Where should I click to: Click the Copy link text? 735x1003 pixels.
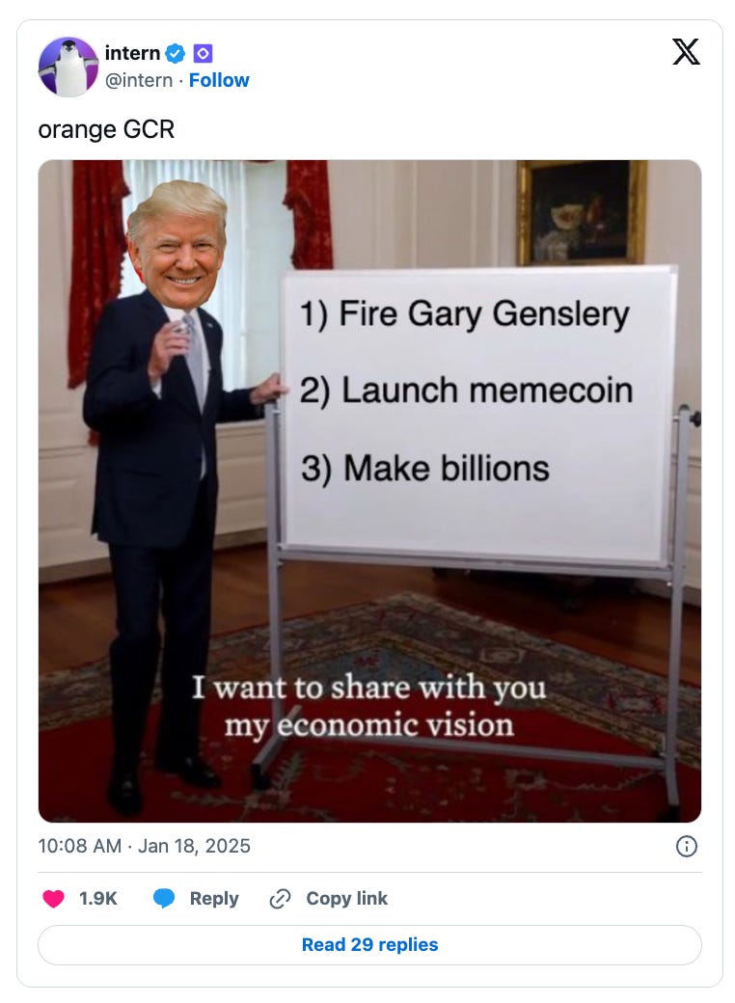point(346,899)
